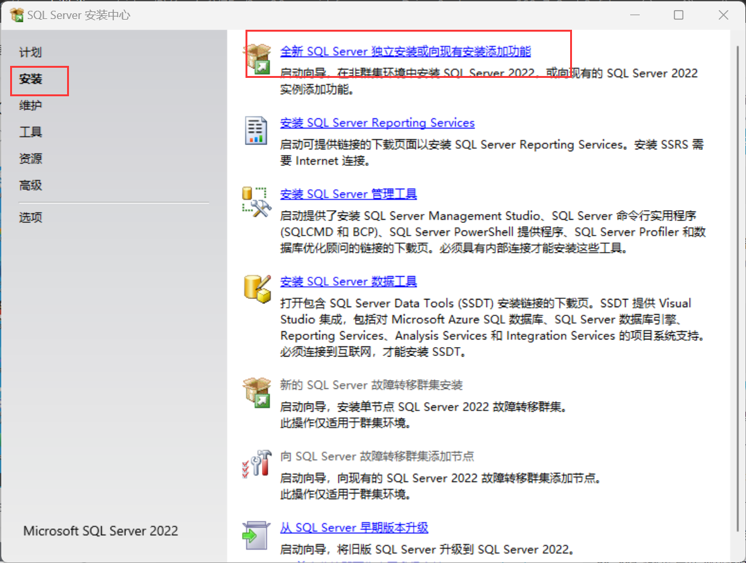Click the text 要 Internet 连接 under Reporting Services
746x563 pixels.
[x=325, y=161]
